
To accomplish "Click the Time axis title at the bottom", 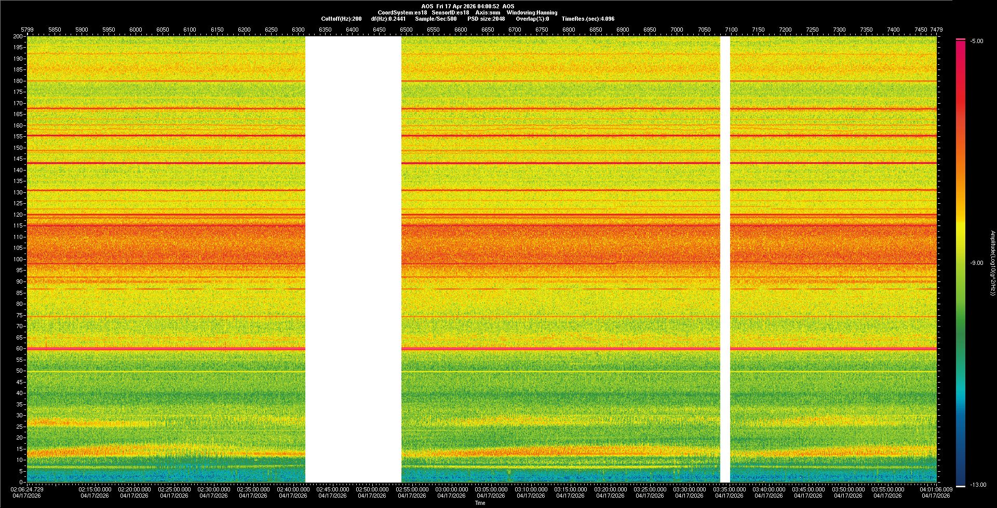I will point(480,503).
